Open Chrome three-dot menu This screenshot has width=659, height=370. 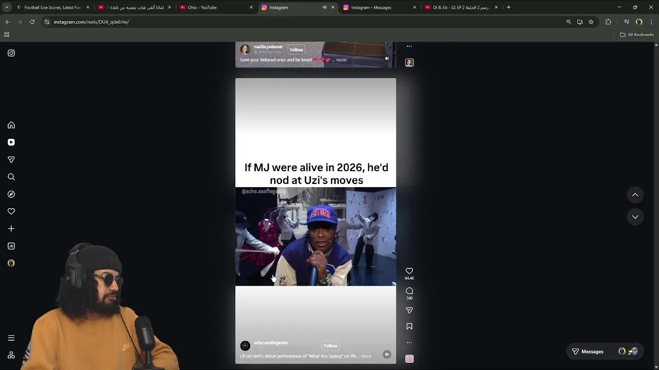tap(651, 22)
